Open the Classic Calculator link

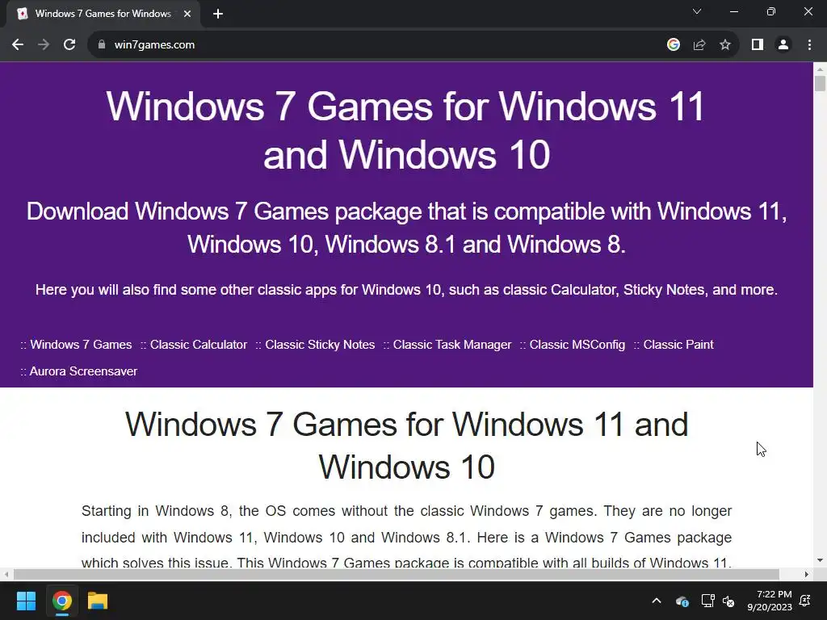point(199,345)
